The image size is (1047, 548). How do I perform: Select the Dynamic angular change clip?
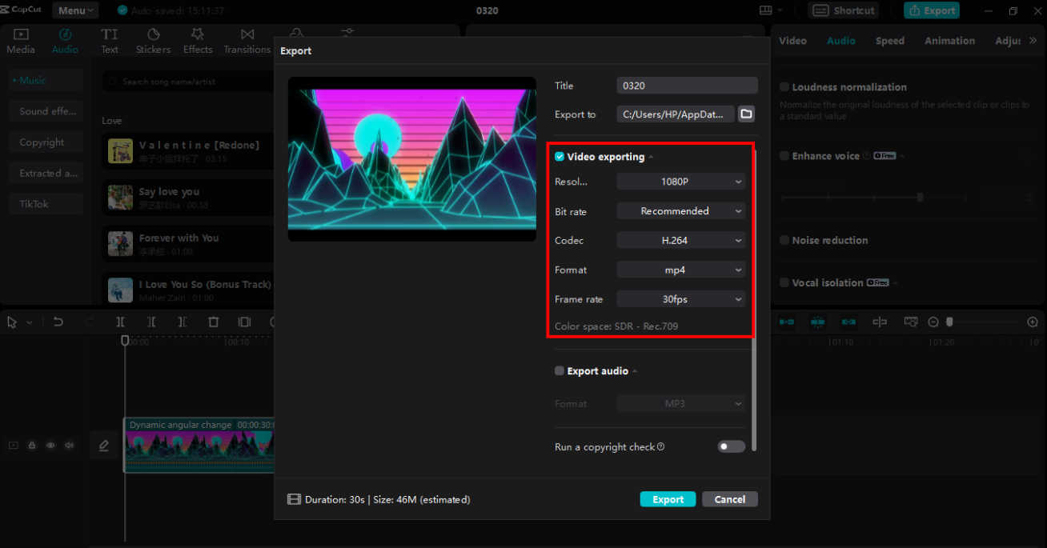click(x=199, y=445)
